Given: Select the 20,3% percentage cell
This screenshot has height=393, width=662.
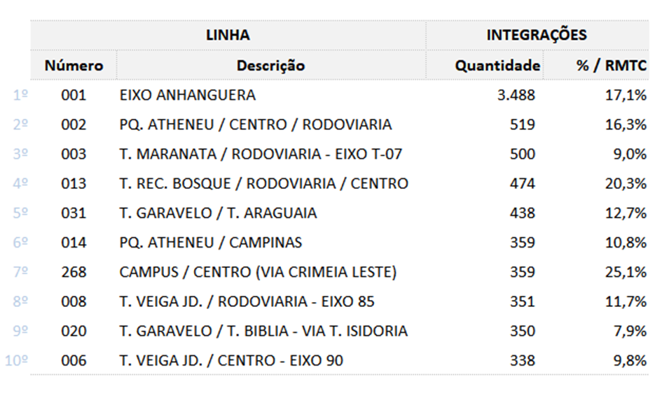Looking at the screenshot, I should tap(626, 184).
